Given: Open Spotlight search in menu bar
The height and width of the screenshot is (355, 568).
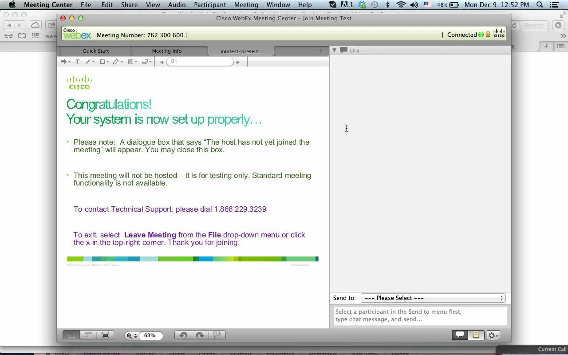Looking at the screenshot, I should tap(540, 4).
